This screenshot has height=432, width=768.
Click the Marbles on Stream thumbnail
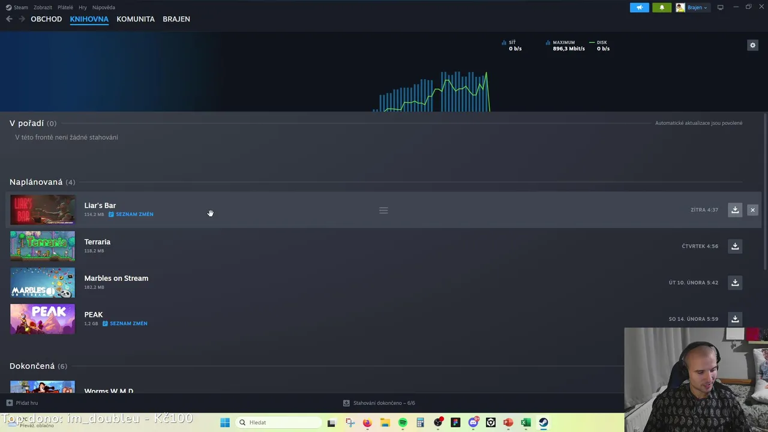pos(43,283)
